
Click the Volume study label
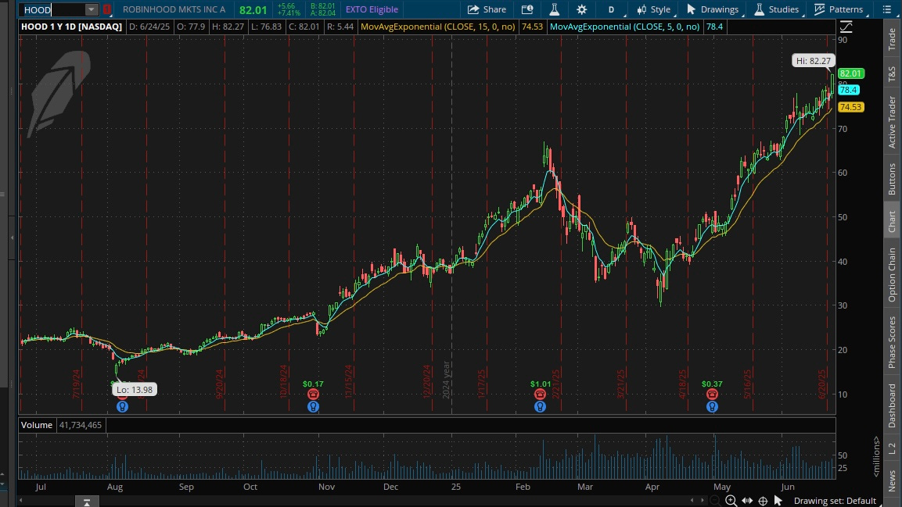(37, 425)
